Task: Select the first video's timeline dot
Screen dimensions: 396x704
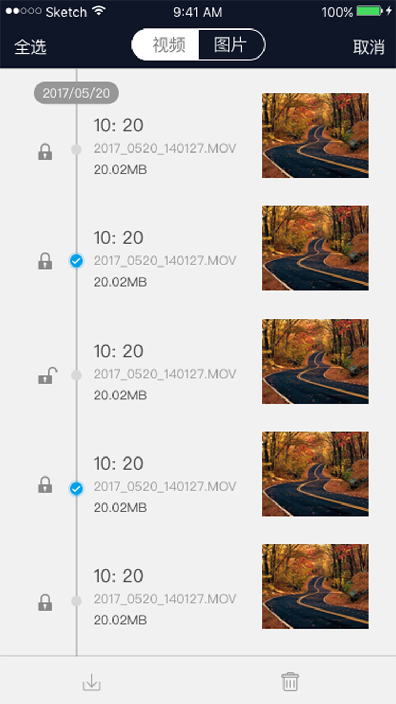Action: coord(77,150)
